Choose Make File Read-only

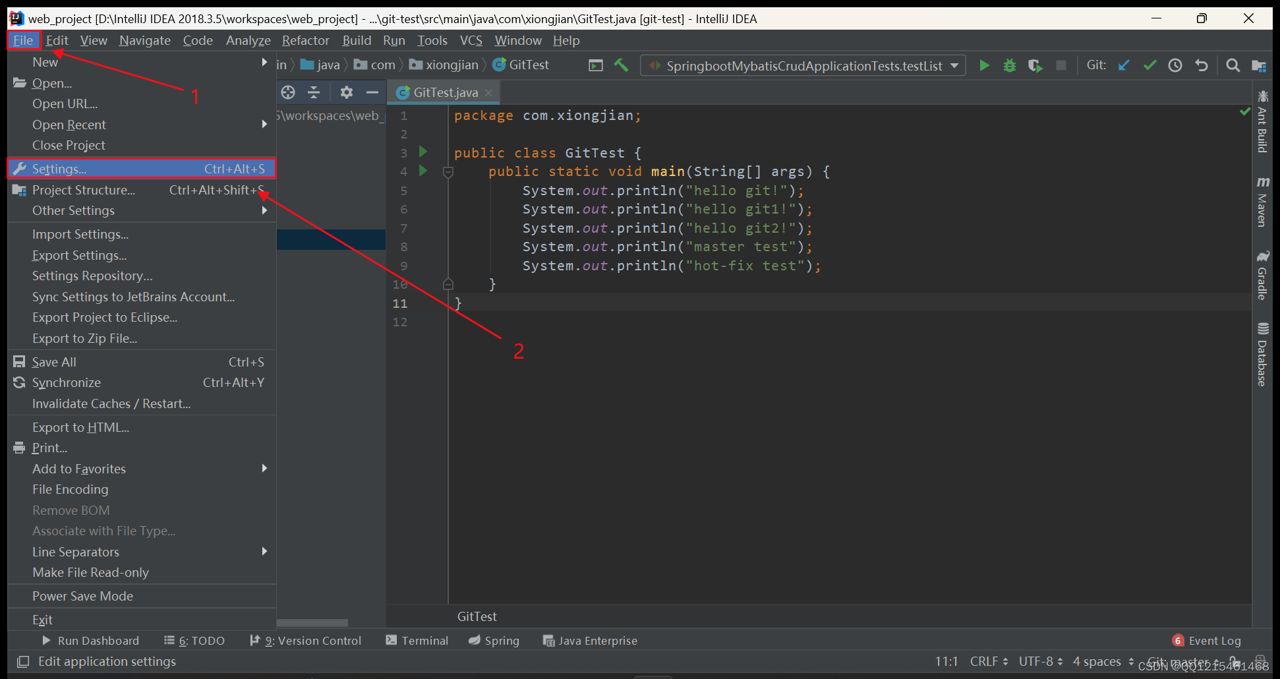pos(142,572)
